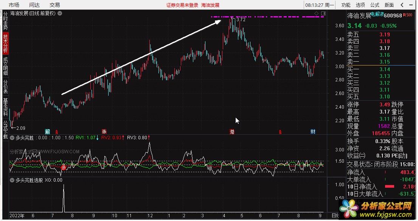Image resolution: width=418 pixels, height=221 pixels.
Task: Click the stock name 海油发展 in quote panel
Action: [359, 16]
